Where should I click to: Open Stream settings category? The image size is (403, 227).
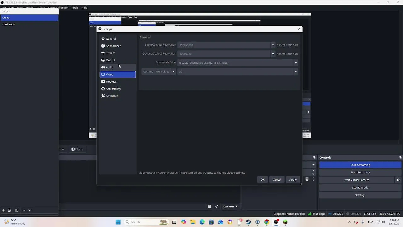point(117,53)
